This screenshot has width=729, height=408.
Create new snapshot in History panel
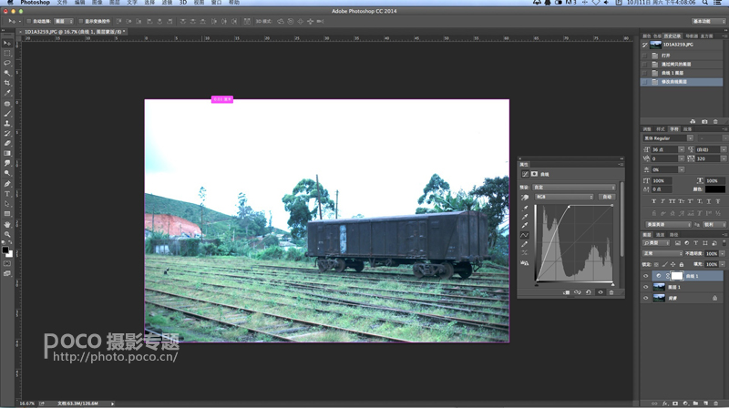(x=704, y=121)
